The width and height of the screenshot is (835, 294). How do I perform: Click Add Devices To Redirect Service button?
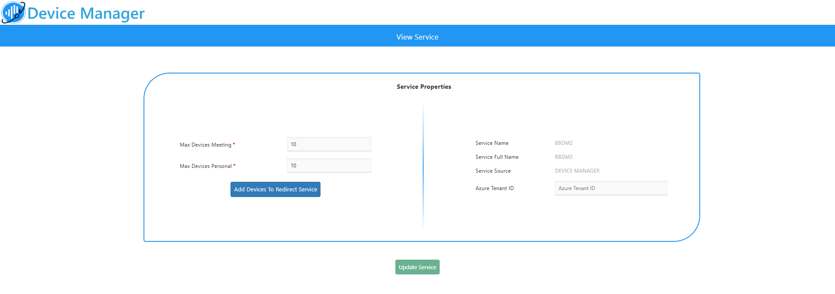click(275, 190)
